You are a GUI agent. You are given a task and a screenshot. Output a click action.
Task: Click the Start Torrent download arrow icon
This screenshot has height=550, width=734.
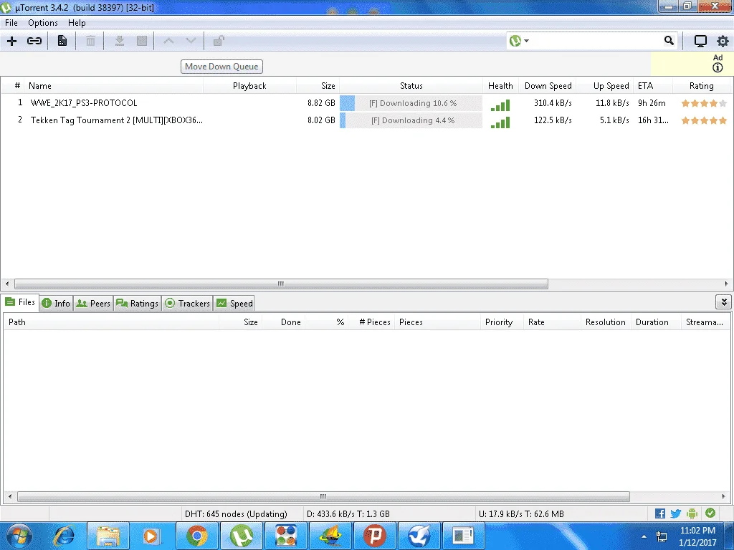[120, 41]
